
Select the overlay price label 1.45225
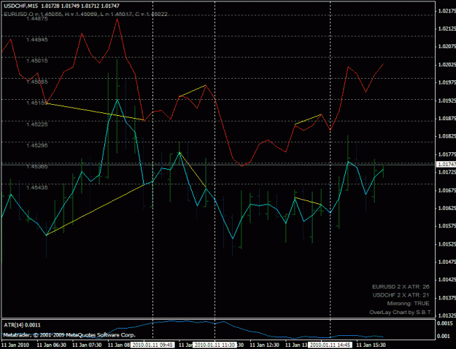point(37,125)
